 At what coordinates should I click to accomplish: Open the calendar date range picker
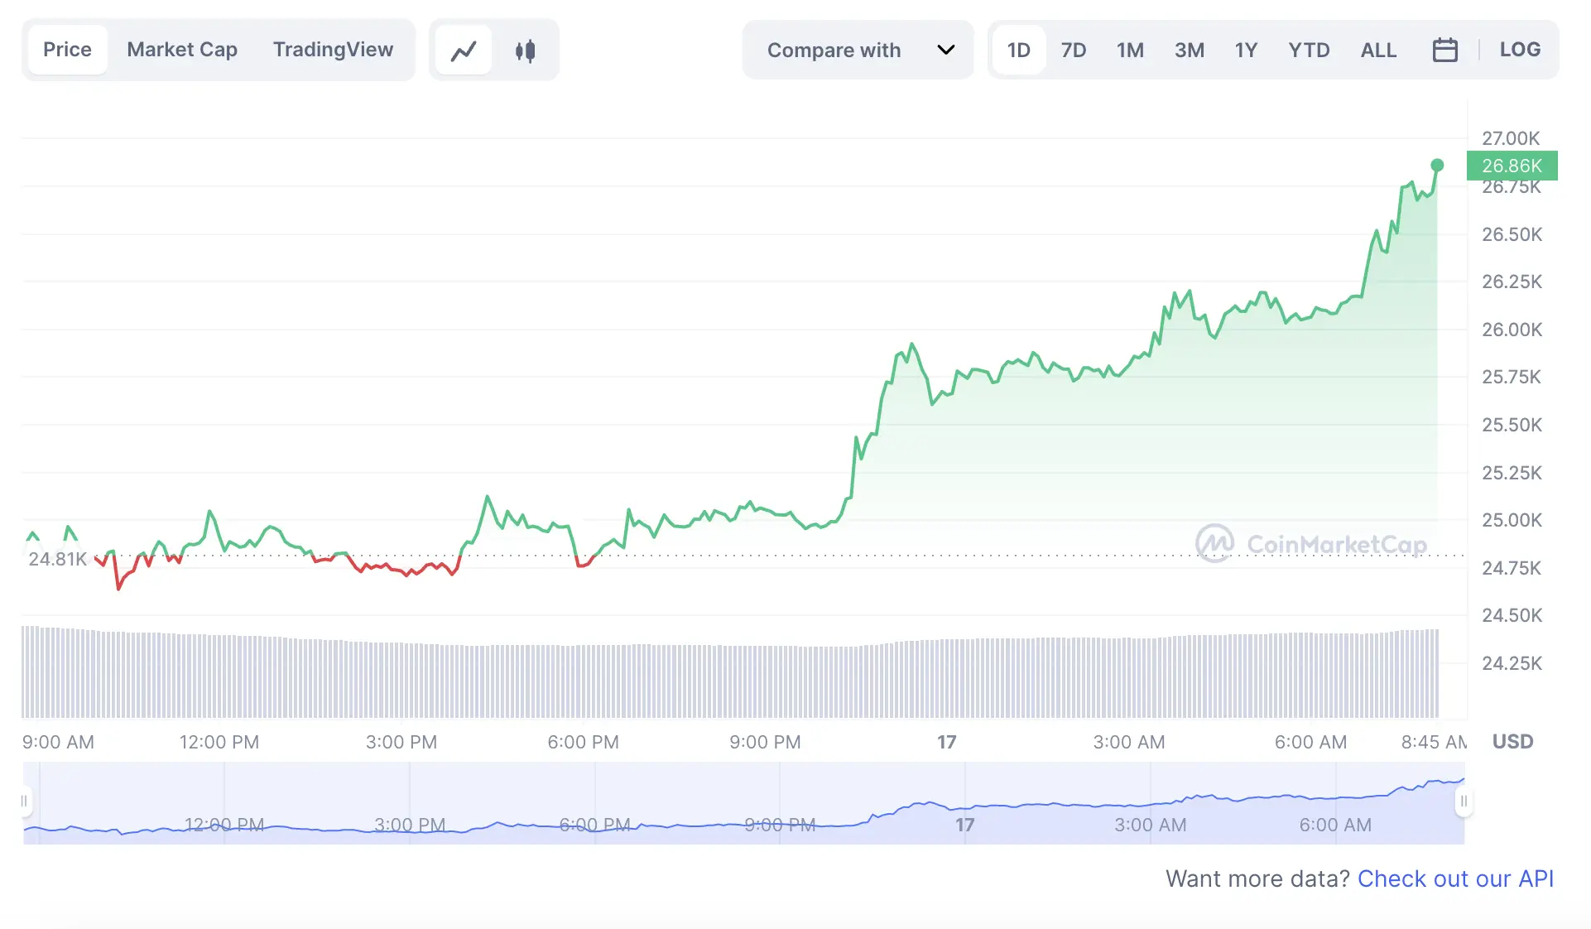point(1445,51)
